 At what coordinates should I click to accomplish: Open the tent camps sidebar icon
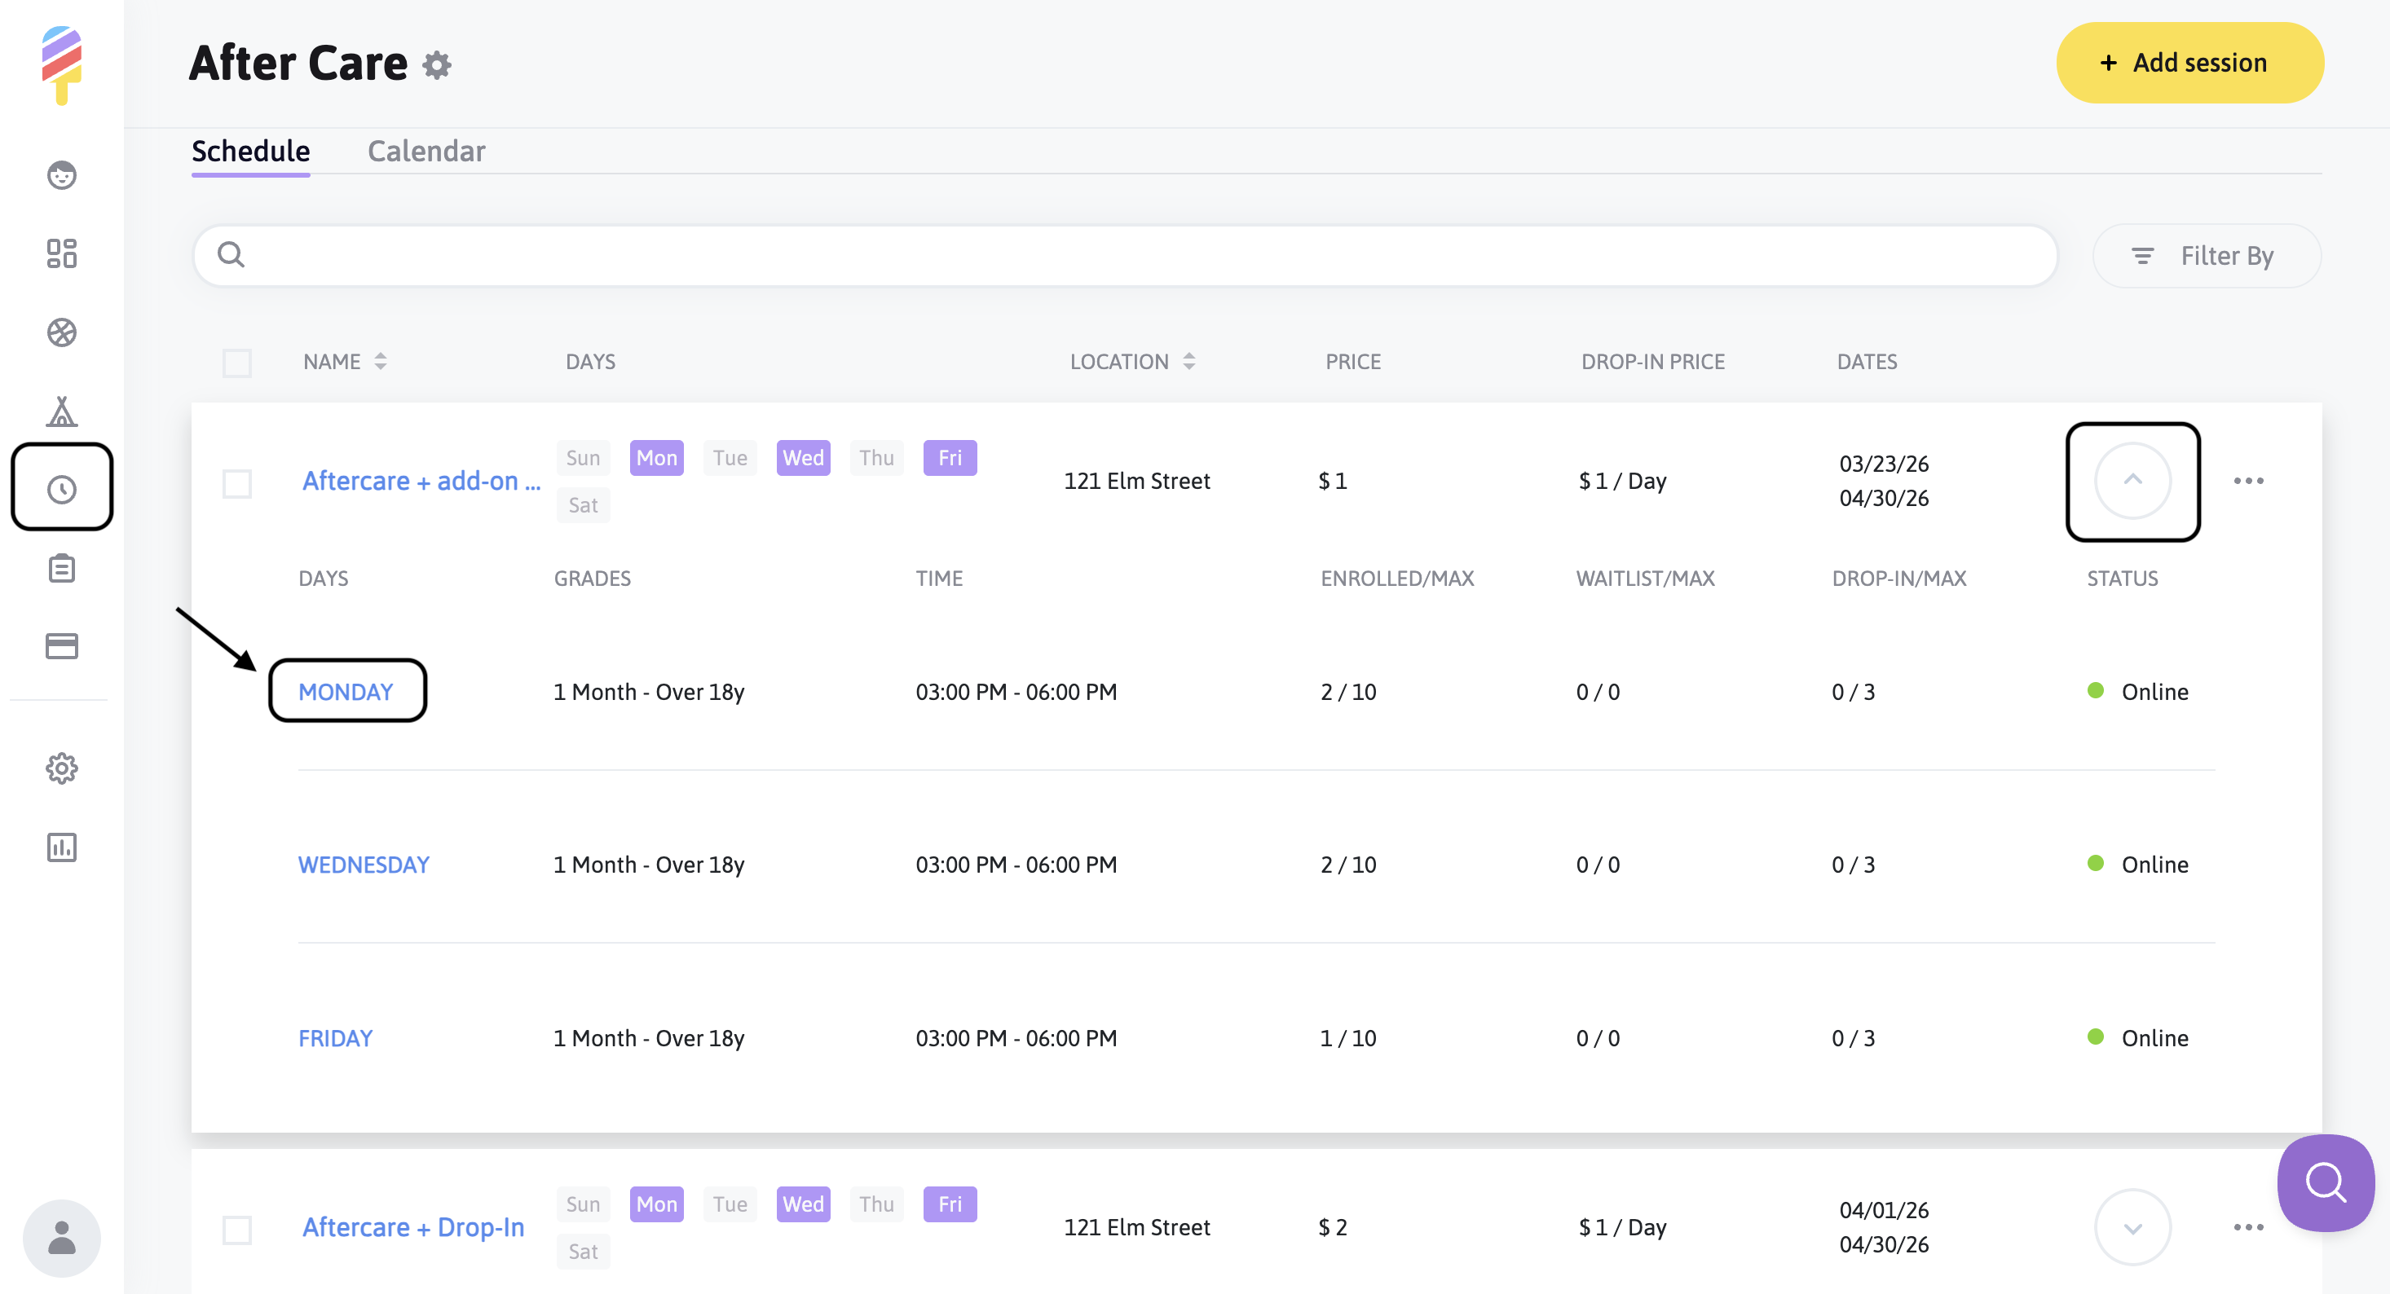click(61, 411)
